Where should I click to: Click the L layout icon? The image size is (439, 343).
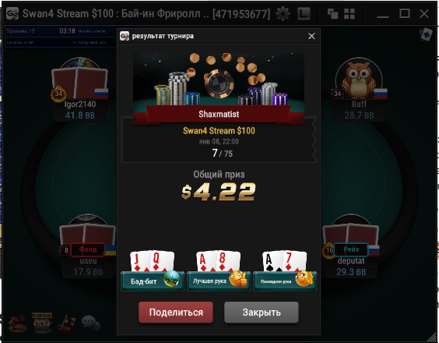point(304,13)
